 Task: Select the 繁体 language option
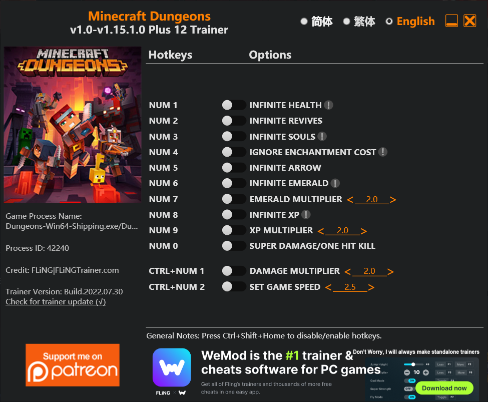point(359,22)
